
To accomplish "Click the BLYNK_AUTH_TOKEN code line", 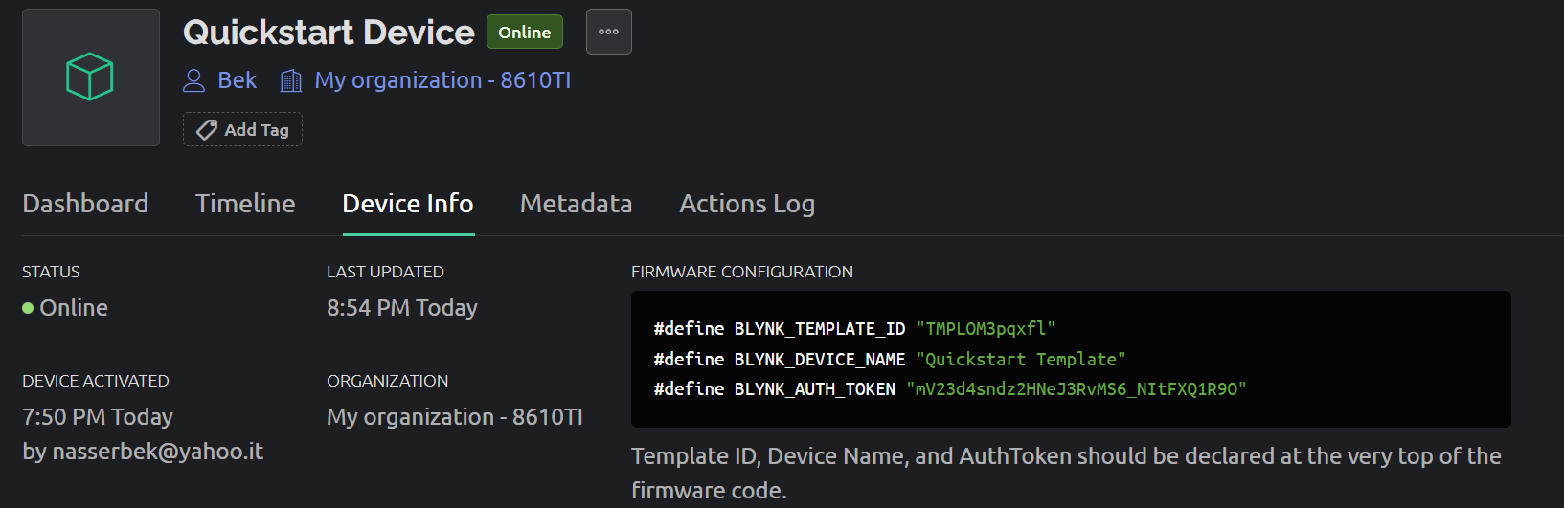I will point(950,389).
